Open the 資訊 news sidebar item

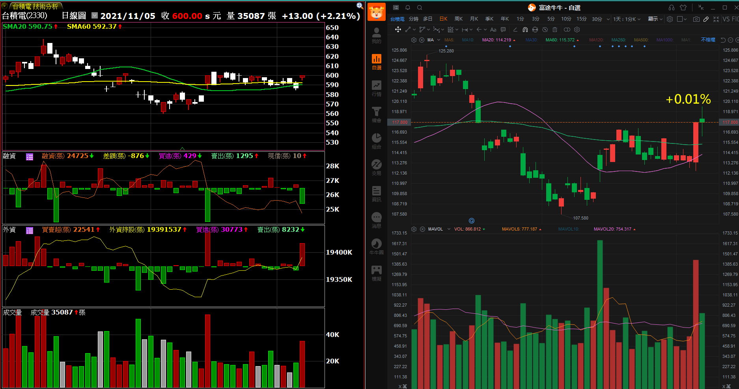[377, 194]
